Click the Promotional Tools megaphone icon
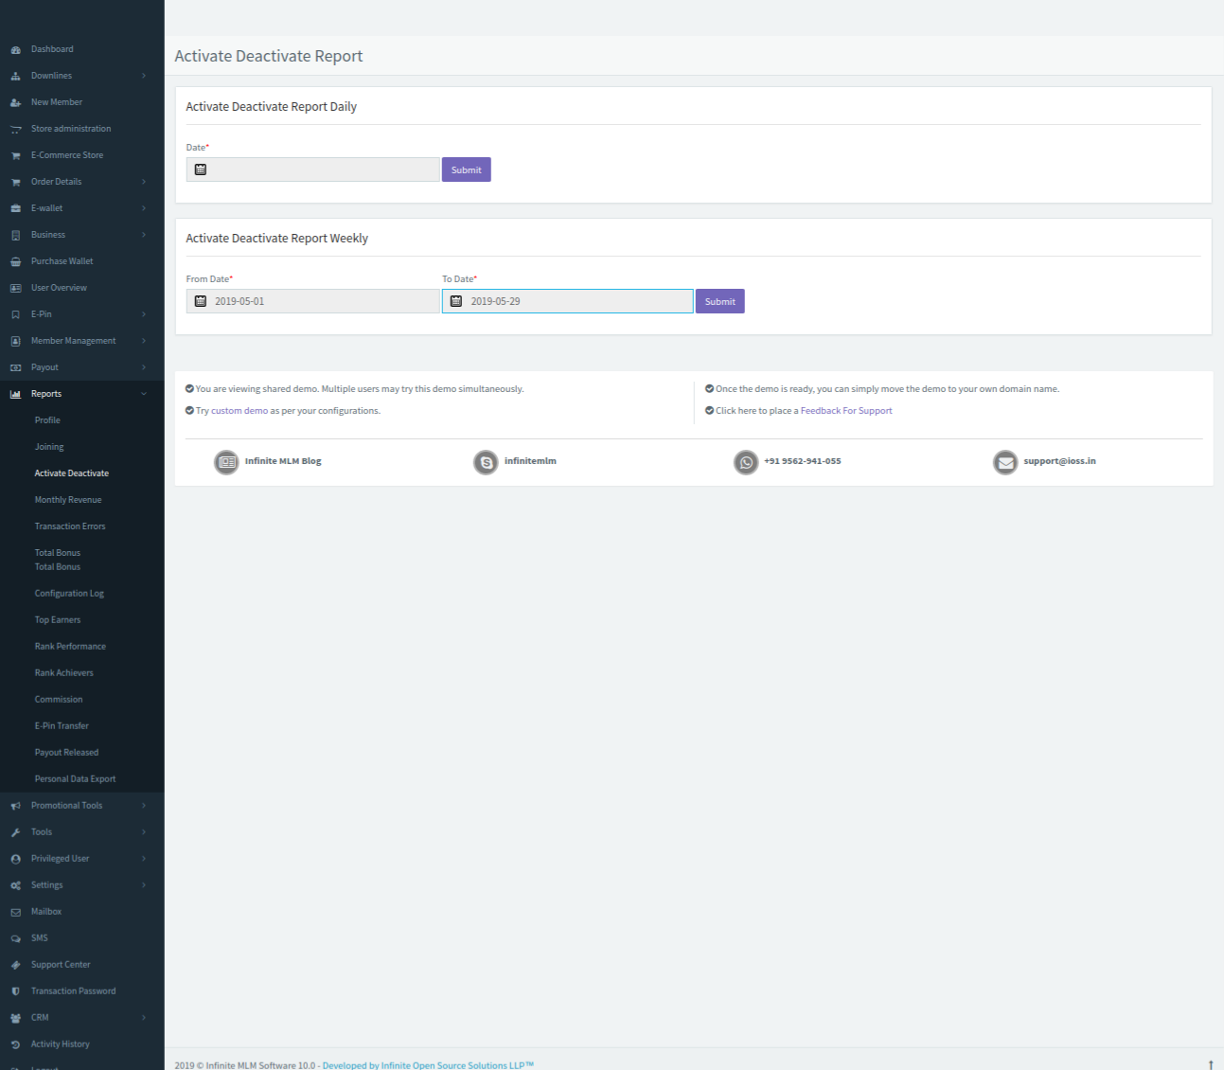The height and width of the screenshot is (1070, 1224). (x=15, y=806)
